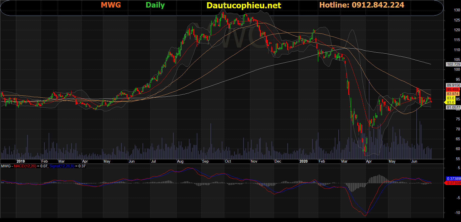Click the red MACD value tag on the axis
Image resolution: width=461 pixels, height=222 pixels.
[x=453, y=183]
